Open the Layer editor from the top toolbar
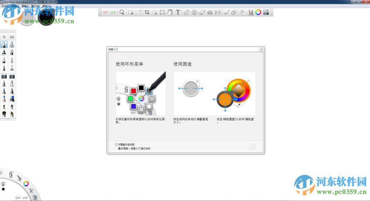Image resolution: width=370 pixels, height=201 pixels. (x=243, y=12)
